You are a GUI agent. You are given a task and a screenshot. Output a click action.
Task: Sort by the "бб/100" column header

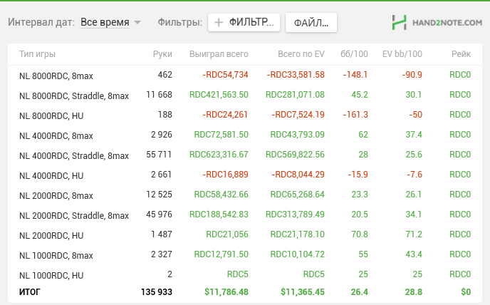[354, 54]
